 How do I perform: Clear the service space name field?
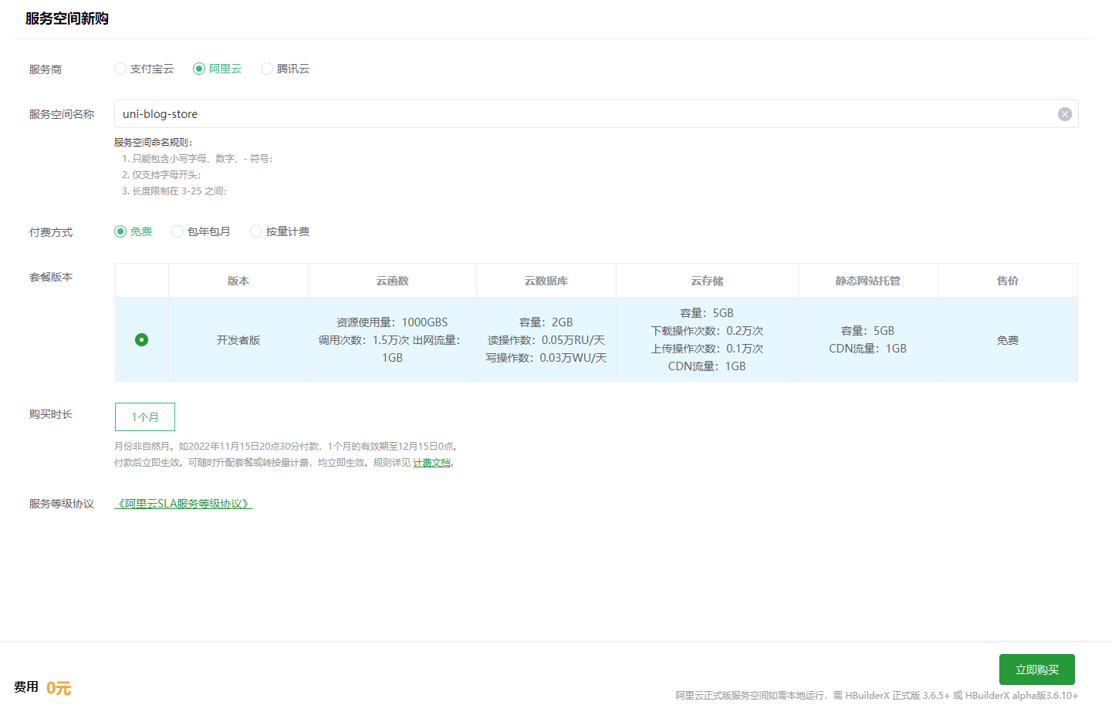1064,114
